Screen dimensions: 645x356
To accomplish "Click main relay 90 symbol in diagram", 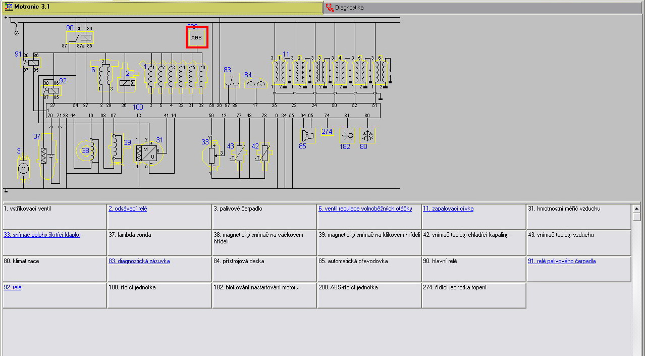I will (80, 37).
